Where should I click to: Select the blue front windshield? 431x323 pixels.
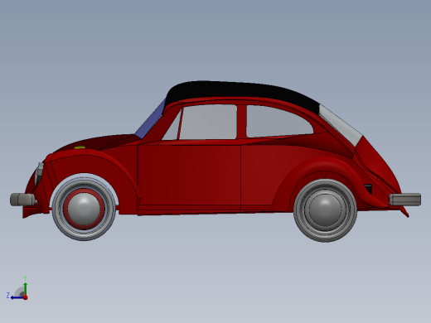pyautogui.click(x=151, y=119)
